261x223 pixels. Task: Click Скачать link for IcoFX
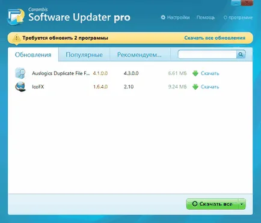pos(210,87)
